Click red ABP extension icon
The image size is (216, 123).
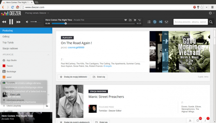[194, 7]
